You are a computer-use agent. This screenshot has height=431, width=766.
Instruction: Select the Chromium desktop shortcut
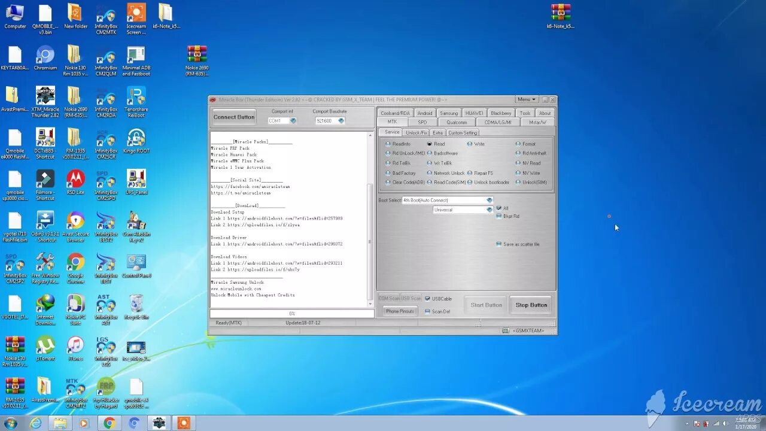click(x=45, y=58)
